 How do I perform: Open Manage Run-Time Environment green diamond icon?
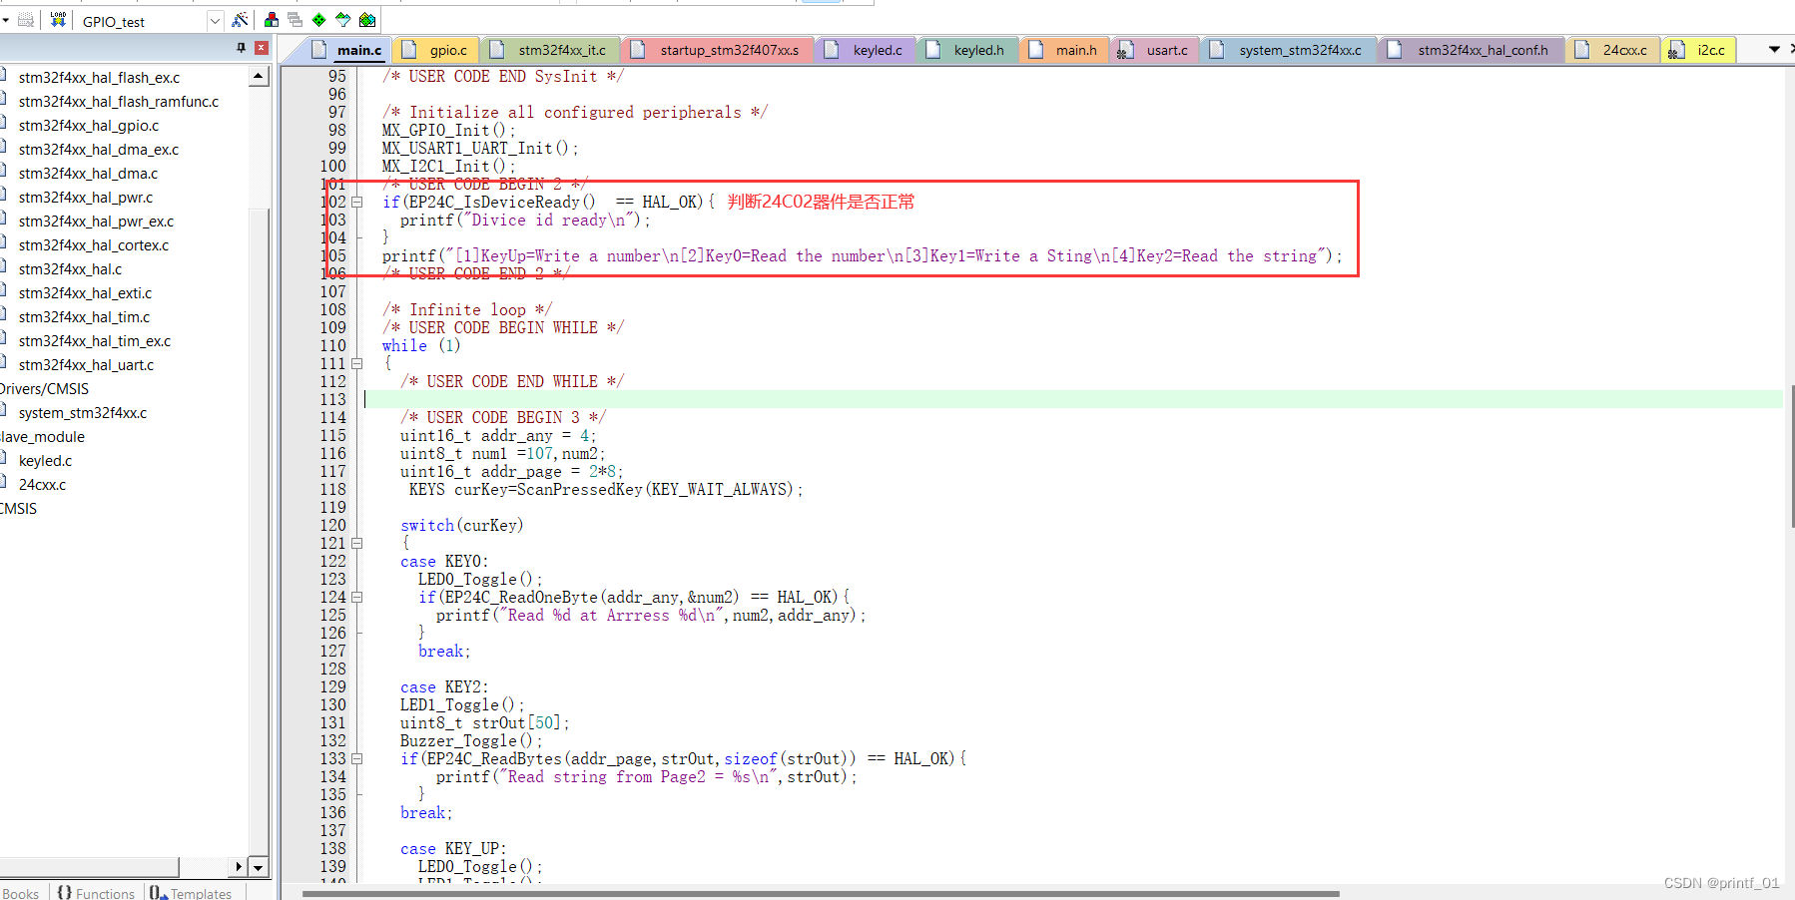319,20
